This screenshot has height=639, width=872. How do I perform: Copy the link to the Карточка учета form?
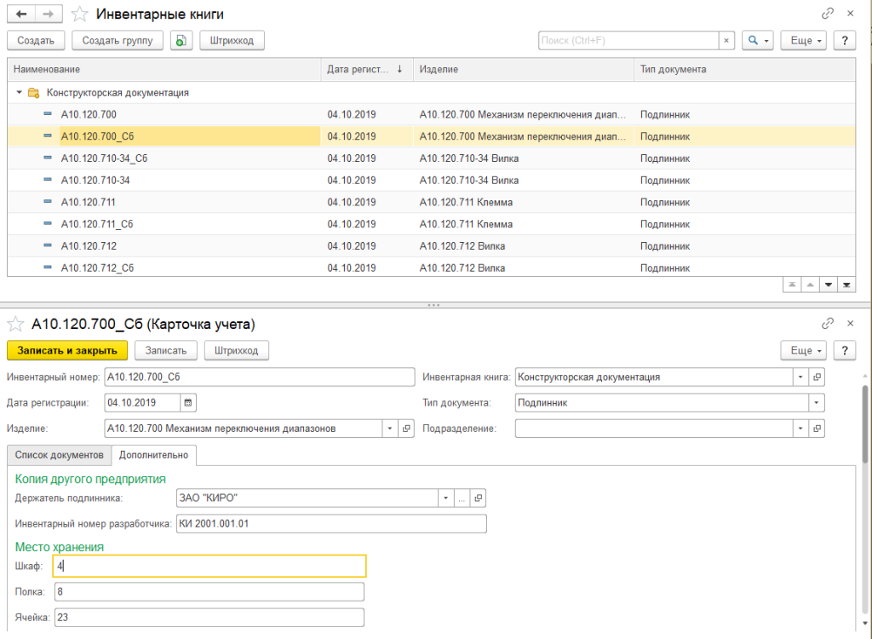[827, 324]
